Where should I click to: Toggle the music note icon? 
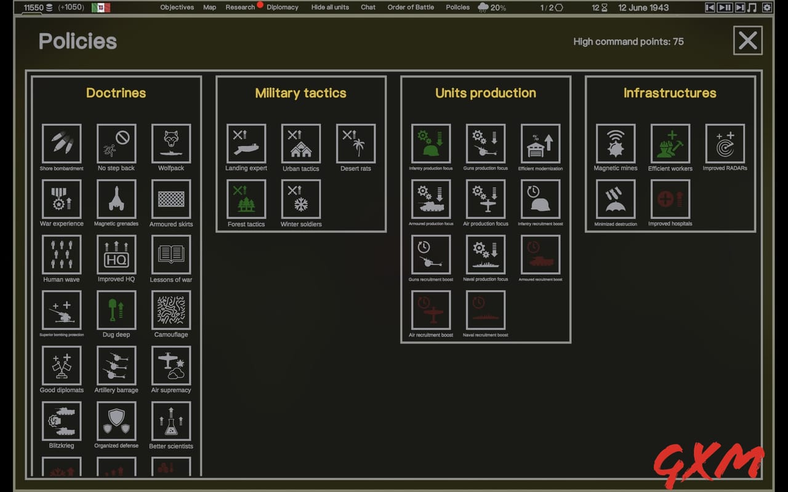[751, 7]
